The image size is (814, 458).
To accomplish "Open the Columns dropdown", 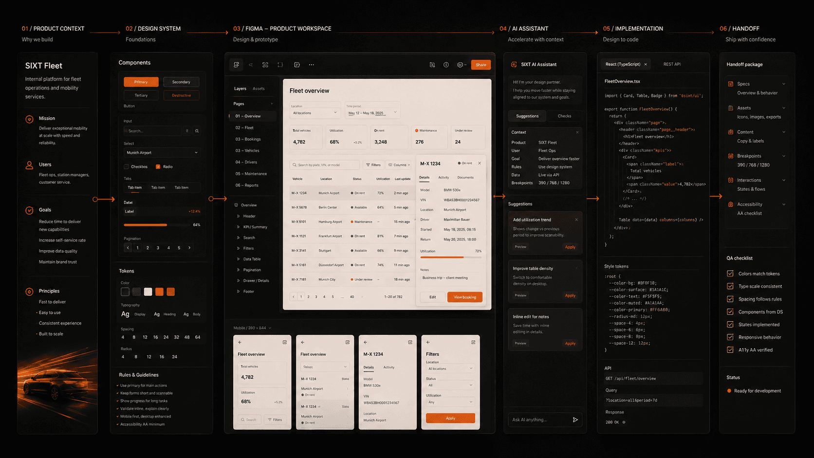I will [399, 165].
